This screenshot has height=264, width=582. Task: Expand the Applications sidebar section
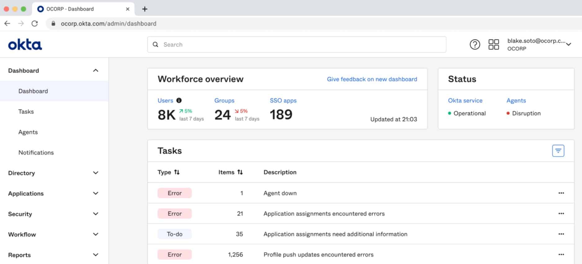(96, 193)
